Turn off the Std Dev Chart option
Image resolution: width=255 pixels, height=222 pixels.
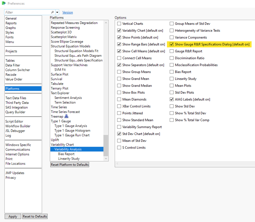(119, 134)
